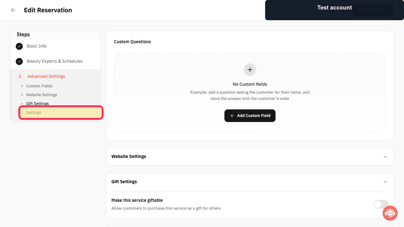This screenshot has height=227, width=404.
Task: Select the Advanced Settings step
Action: 46,77
